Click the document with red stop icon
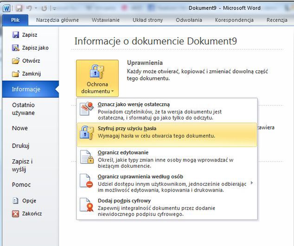 click(86, 181)
